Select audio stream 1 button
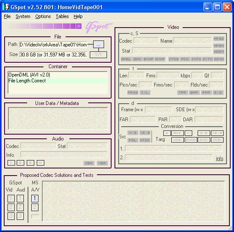 [x=11, y=163]
